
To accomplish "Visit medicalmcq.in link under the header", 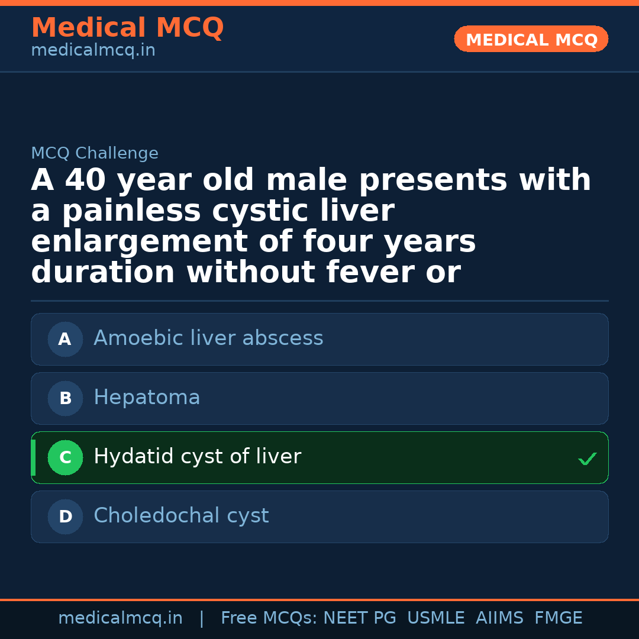I will [93, 51].
